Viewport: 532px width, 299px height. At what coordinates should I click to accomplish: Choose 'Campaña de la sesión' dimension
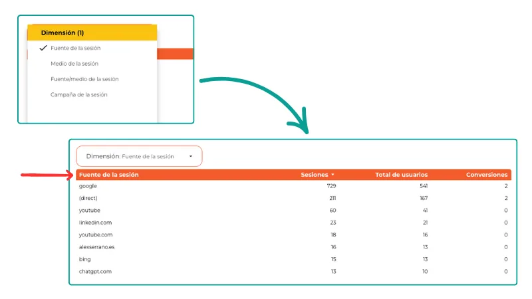click(x=78, y=94)
